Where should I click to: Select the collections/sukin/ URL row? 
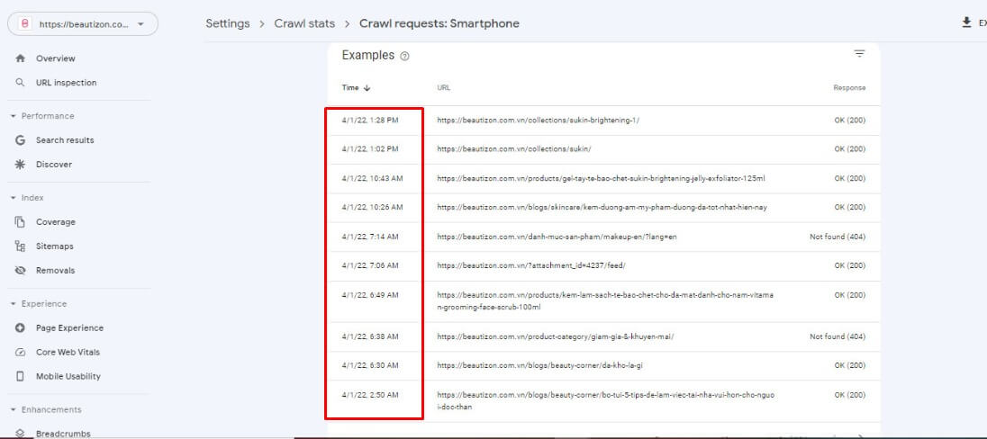click(x=514, y=149)
